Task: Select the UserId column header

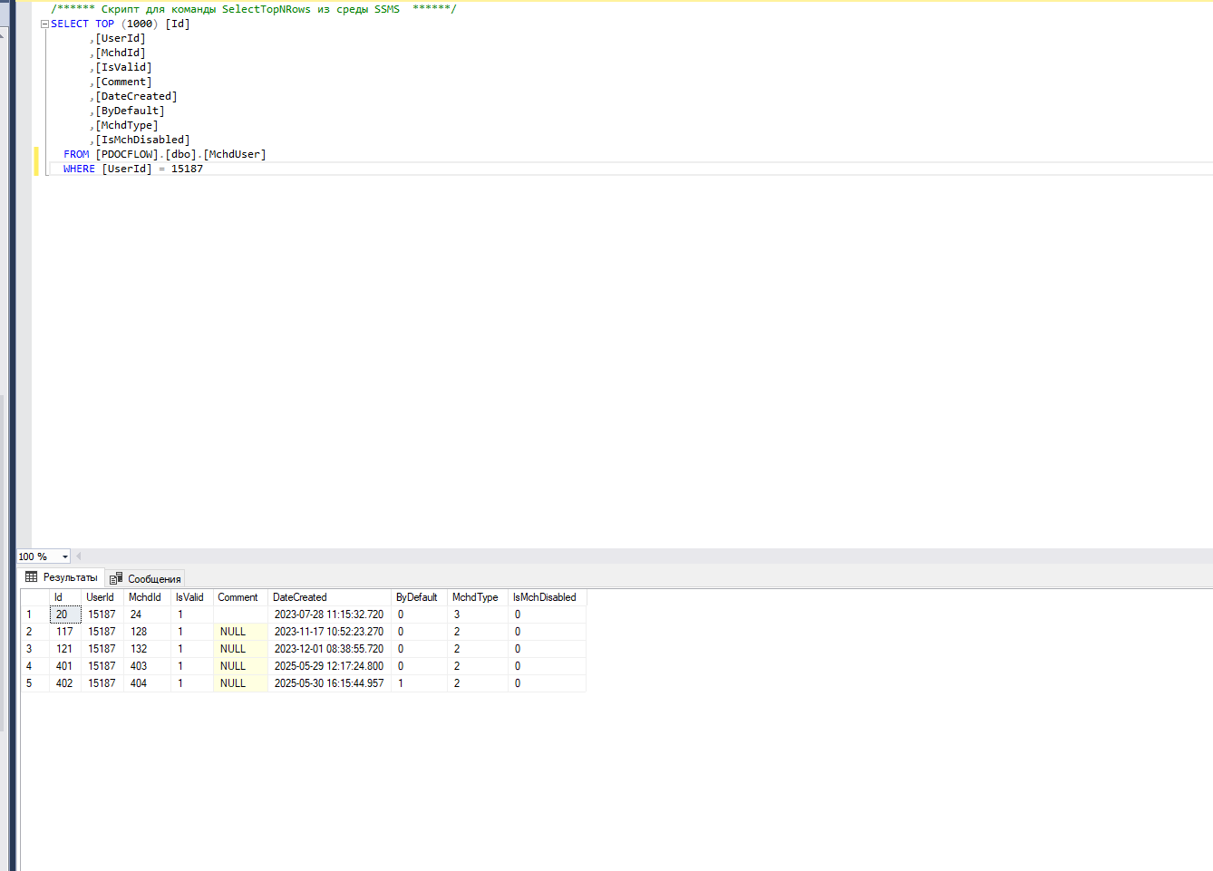Action: 102,597
